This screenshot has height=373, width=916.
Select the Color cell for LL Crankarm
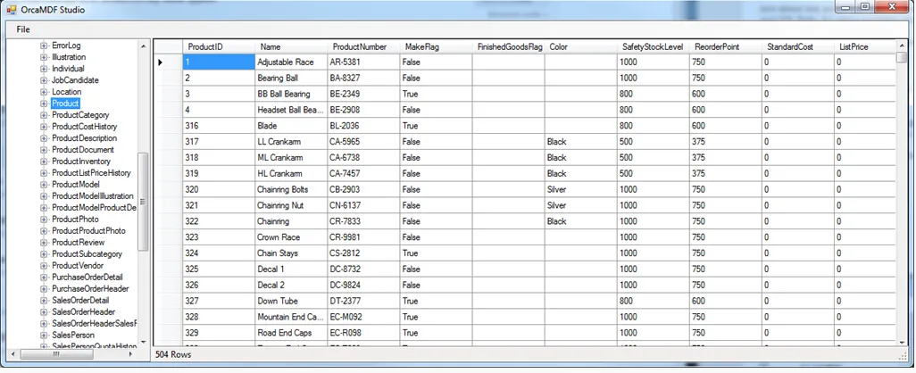580,142
